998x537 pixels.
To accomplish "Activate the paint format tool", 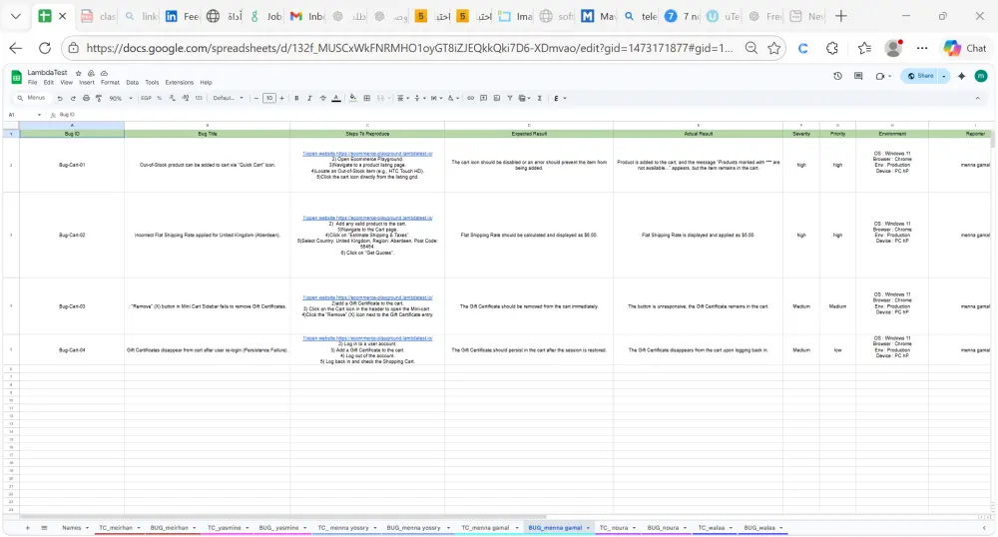I will (x=99, y=99).
